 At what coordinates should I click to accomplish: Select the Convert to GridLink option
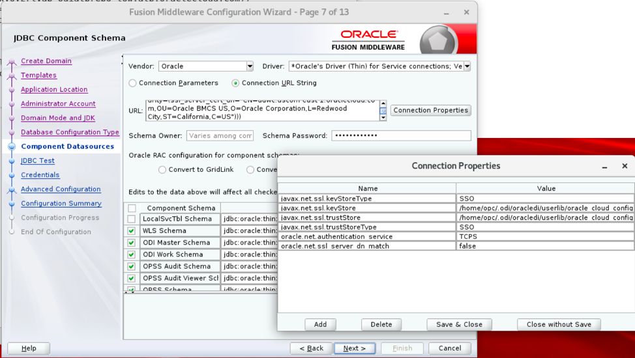(x=162, y=170)
